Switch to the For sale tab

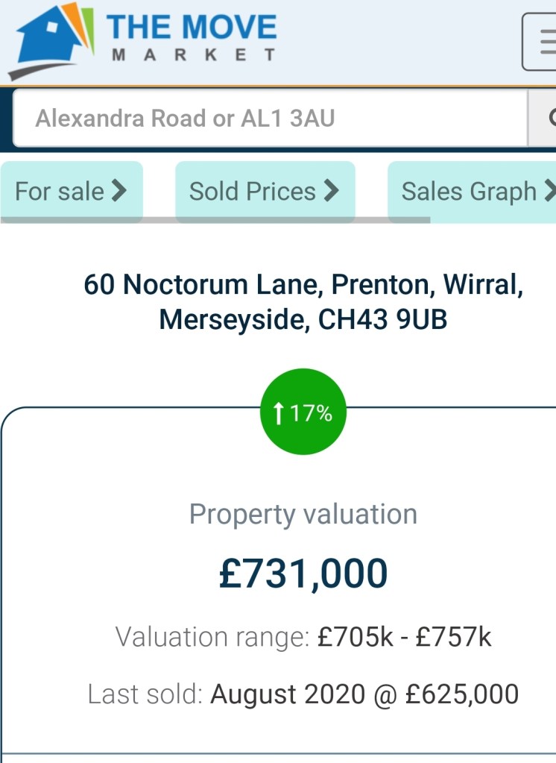[x=60, y=192]
